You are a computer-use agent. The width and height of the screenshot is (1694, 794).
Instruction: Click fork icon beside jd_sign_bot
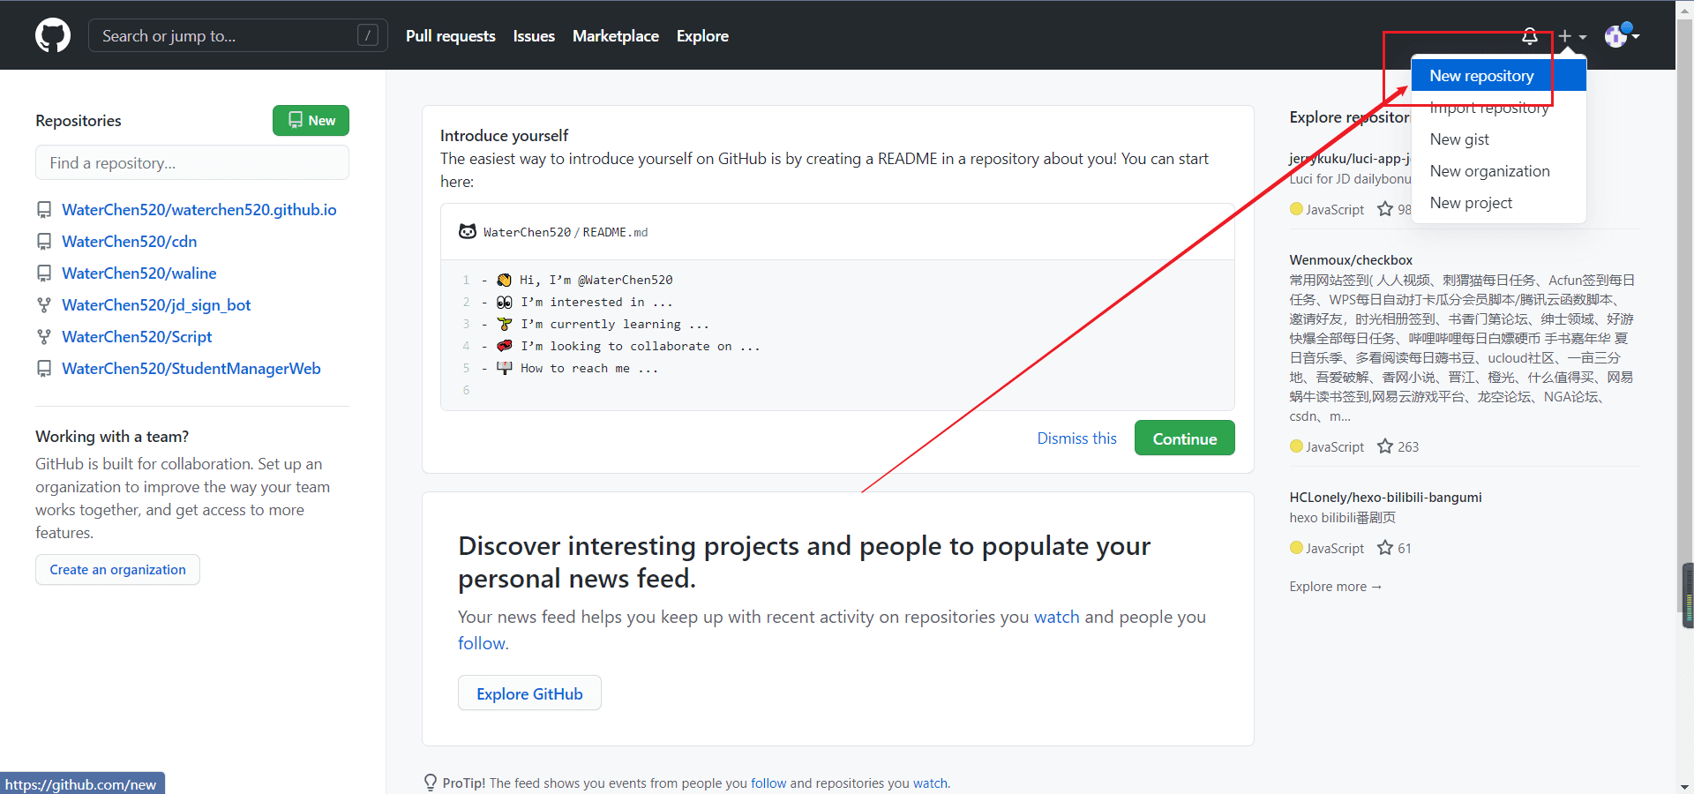tap(44, 305)
